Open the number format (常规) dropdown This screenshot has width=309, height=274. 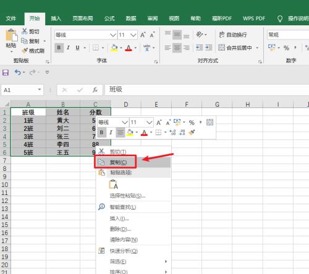(x=288, y=35)
